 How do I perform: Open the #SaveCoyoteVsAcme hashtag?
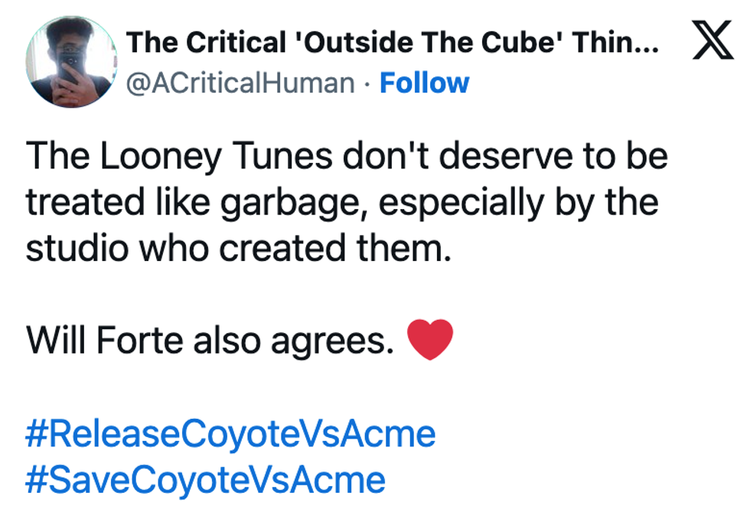(205, 480)
